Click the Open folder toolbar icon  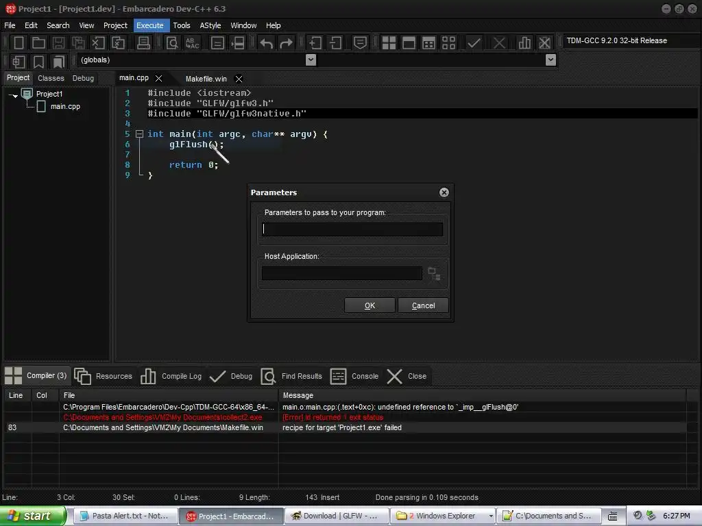click(x=38, y=43)
